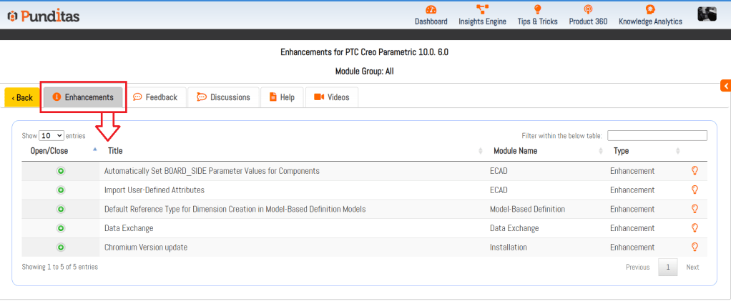Expand the Automatically Set BOARD_SIDE row

(x=61, y=171)
